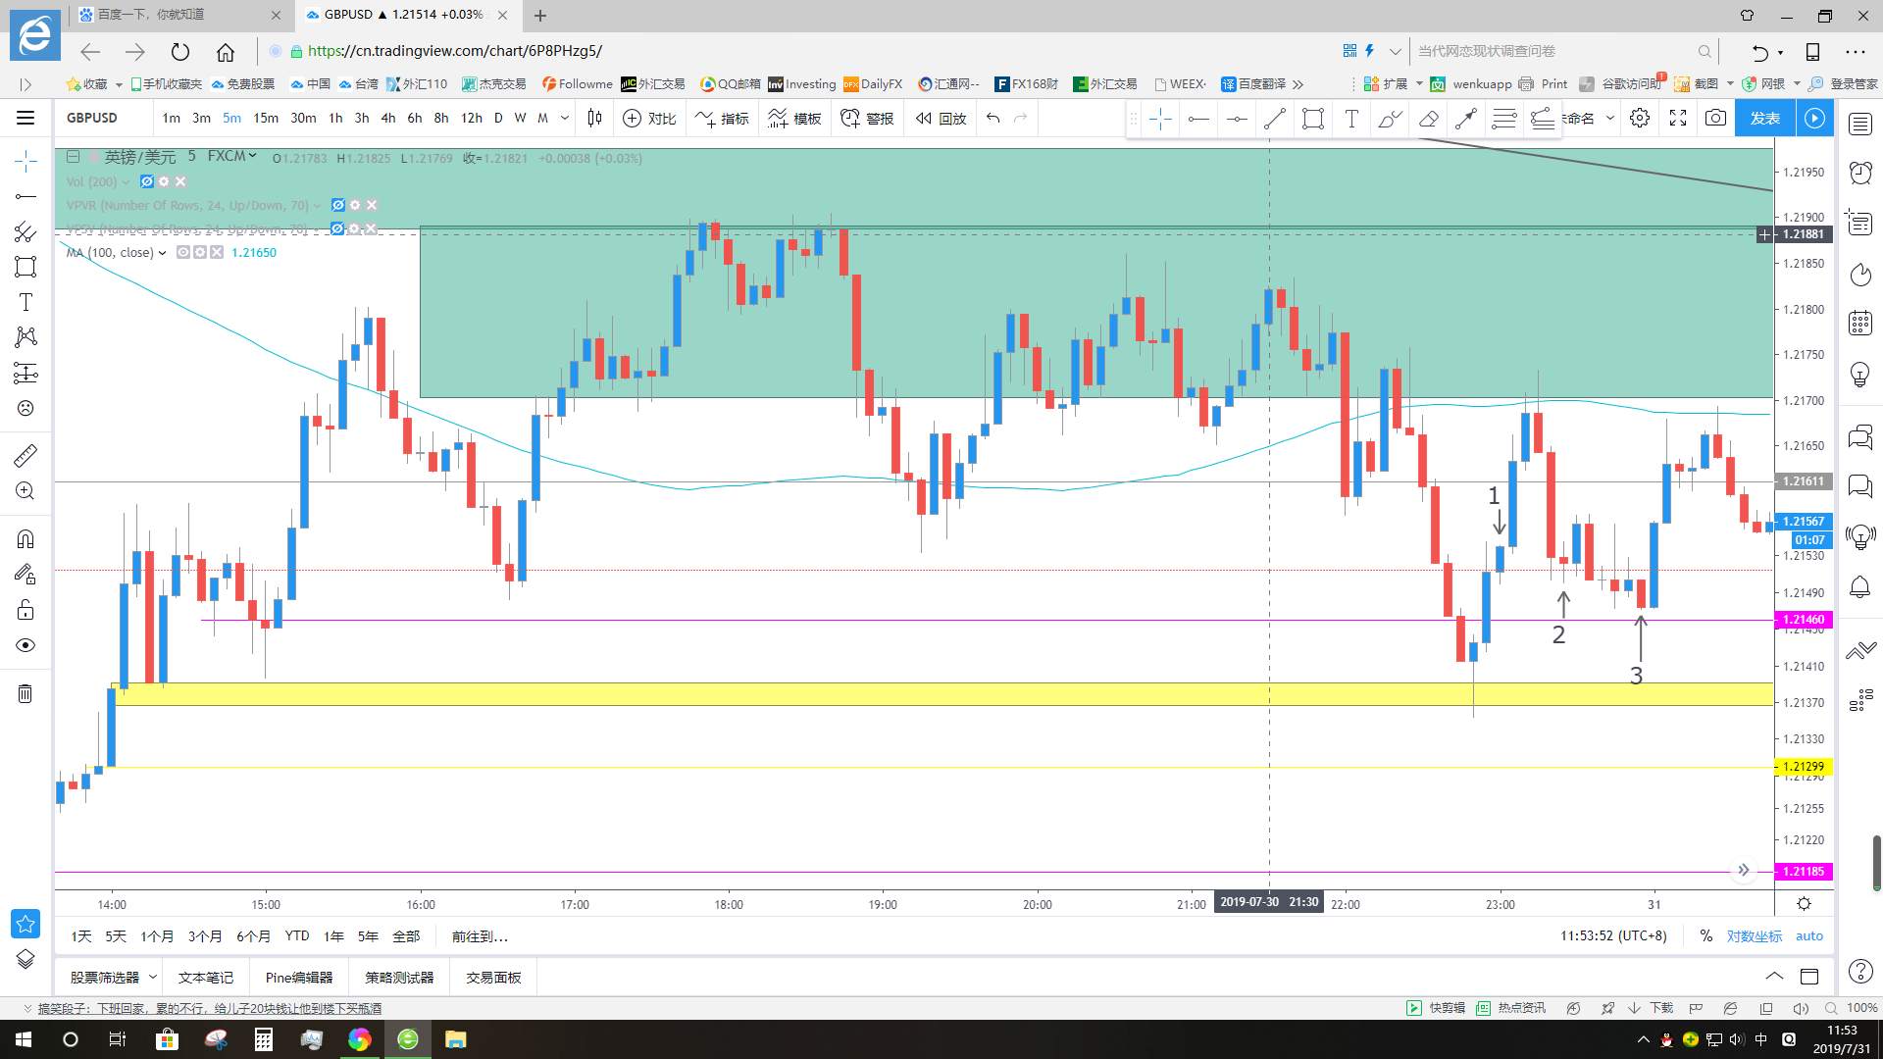Switch to the Pine编辑器 tab
The height and width of the screenshot is (1059, 1883).
coord(299,977)
